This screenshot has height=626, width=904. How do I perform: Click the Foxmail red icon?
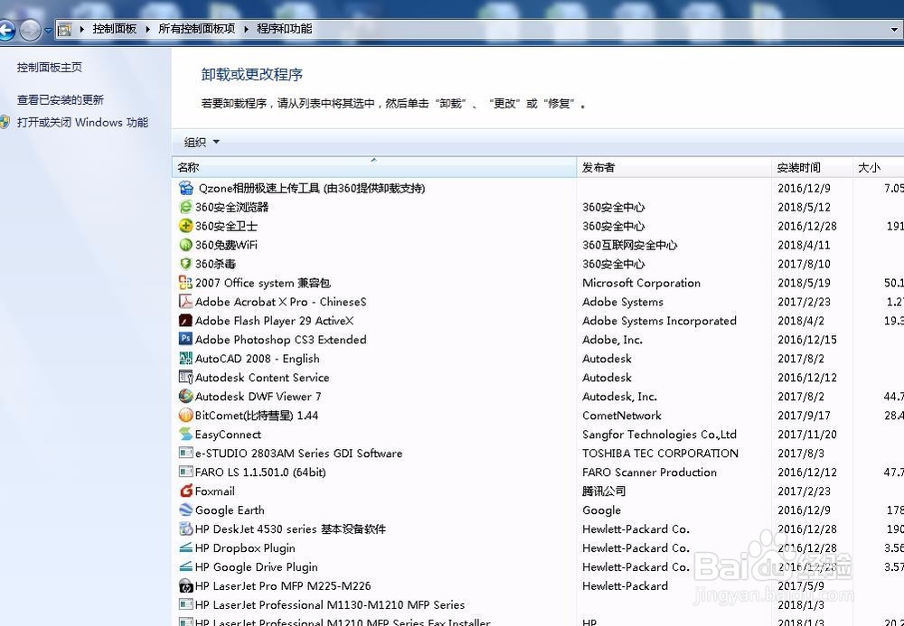pyautogui.click(x=185, y=491)
